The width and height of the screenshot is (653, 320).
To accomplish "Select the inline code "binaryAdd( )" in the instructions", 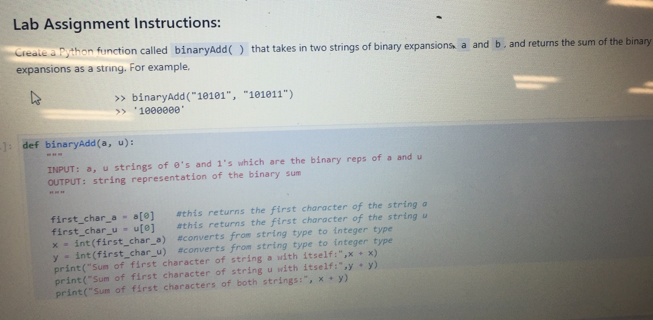I will click(x=209, y=50).
